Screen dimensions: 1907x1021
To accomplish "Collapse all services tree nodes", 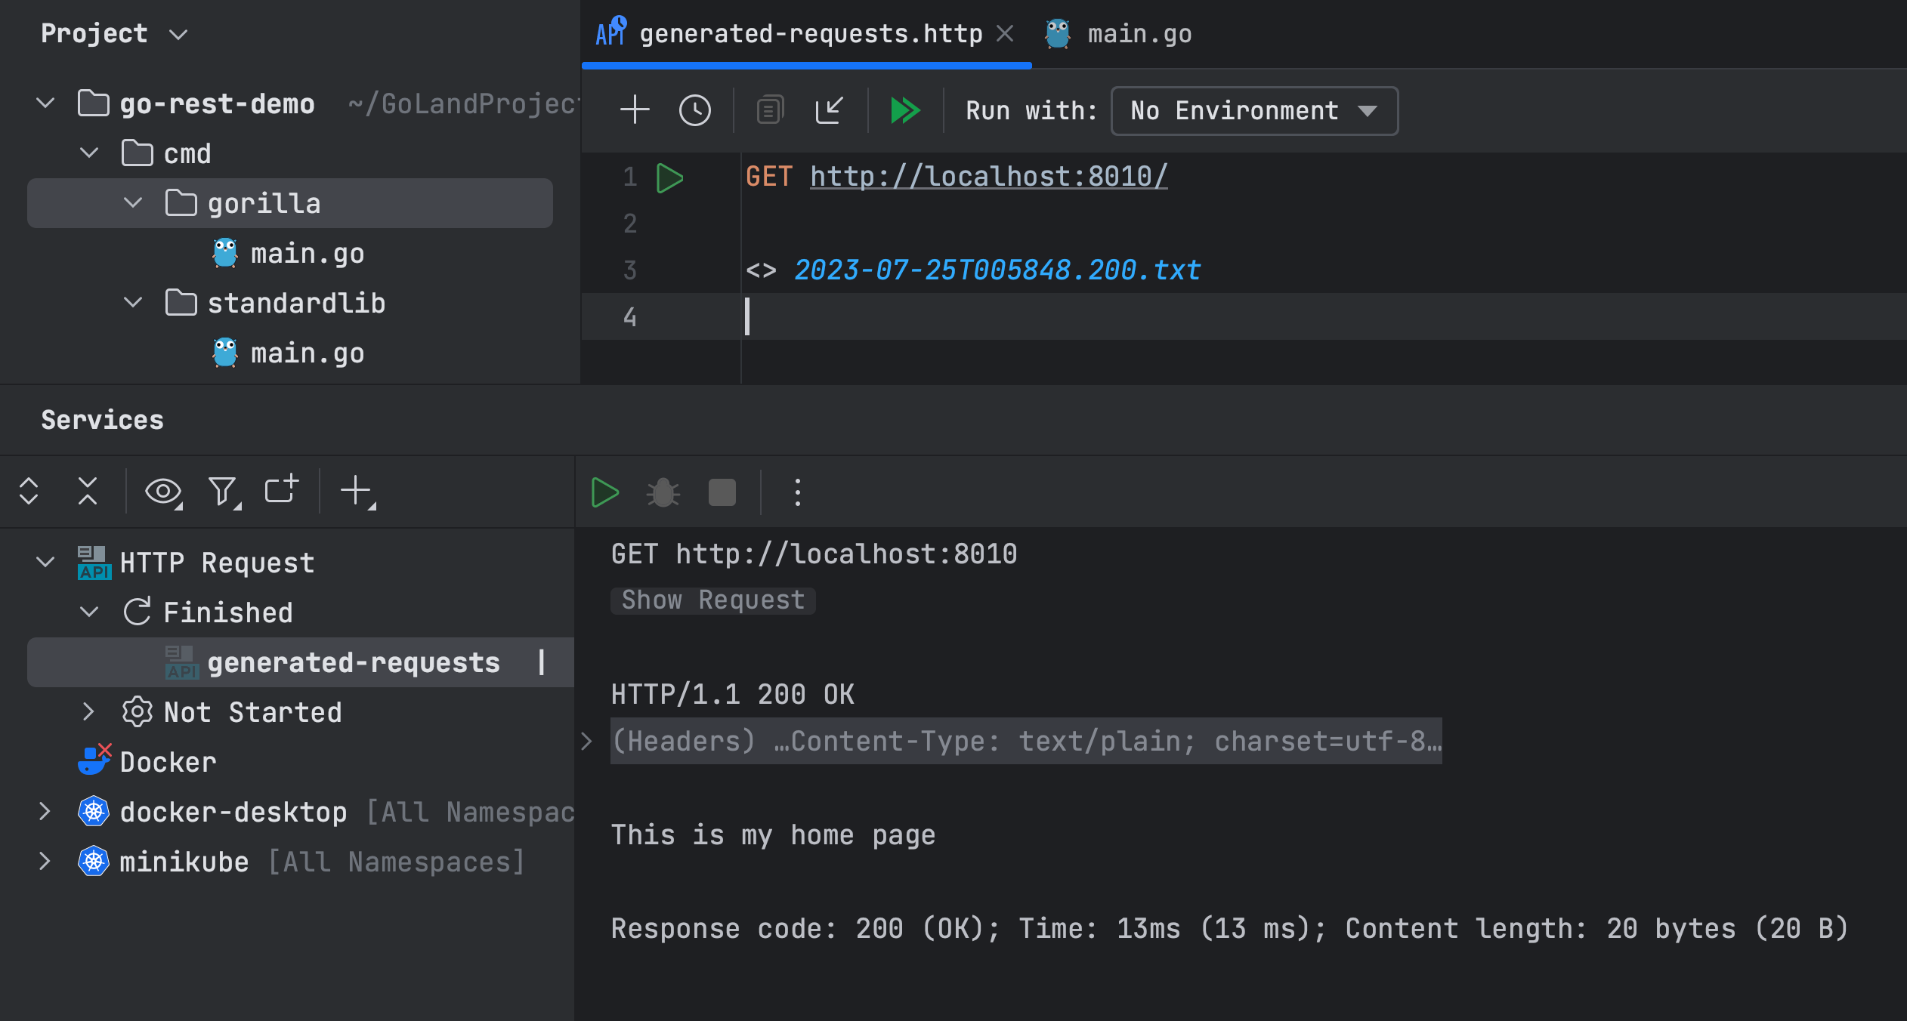I will [x=88, y=492].
